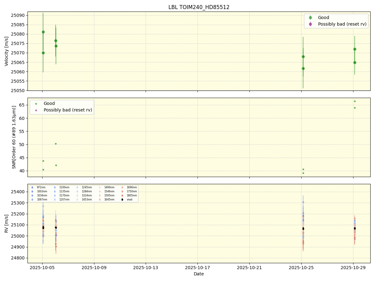Click the 1245nm legend marker
Screen dimensions: 375x281
77,187
